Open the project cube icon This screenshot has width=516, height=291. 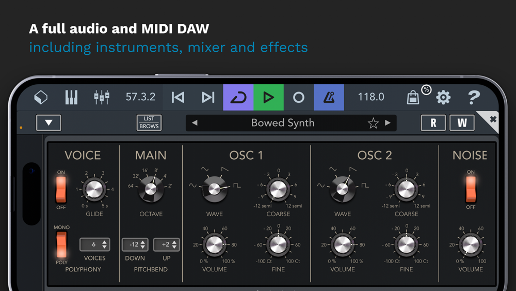(x=41, y=97)
